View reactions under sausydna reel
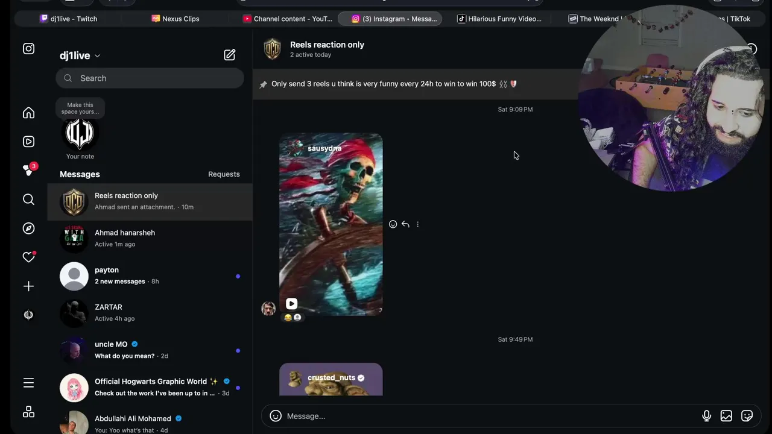Image resolution: width=772 pixels, height=434 pixels. [293, 318]
